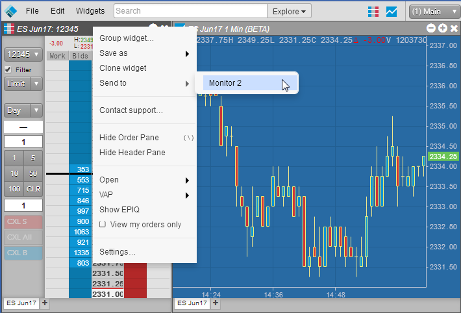461x313 pixels.
Task: Open the Explore dropdown
Action: [x=289, y=11]
